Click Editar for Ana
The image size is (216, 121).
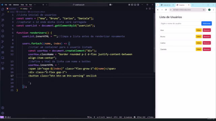pos(199,30)
